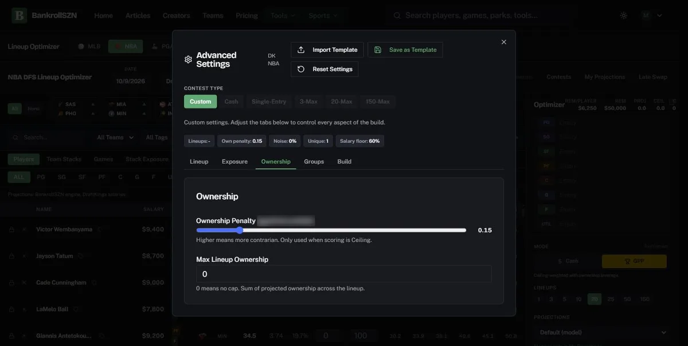Screen dimensions: 688x346
Task: Open the Late Swap tab in background
Action: point(654,77)
